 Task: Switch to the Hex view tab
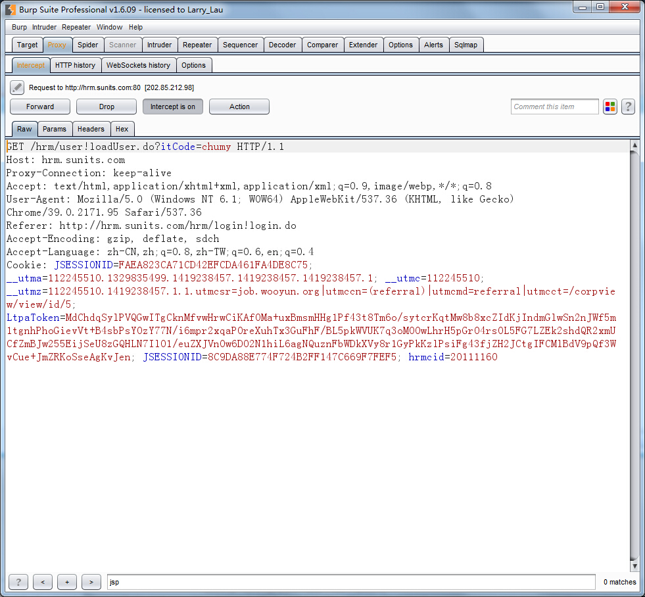[122, 129]
